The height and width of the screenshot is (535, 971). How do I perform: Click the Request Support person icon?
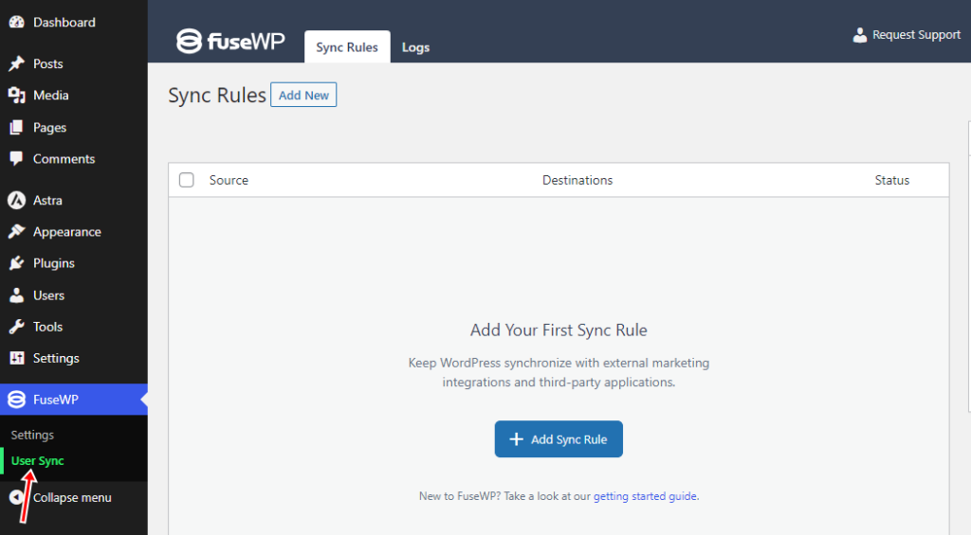point(859,35)
